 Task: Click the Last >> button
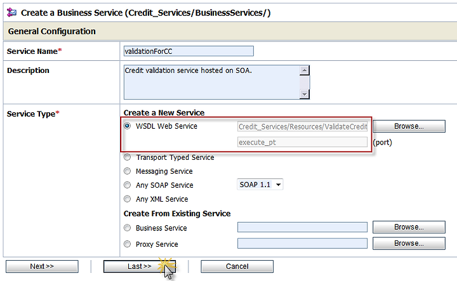click(x=139, y=266)
